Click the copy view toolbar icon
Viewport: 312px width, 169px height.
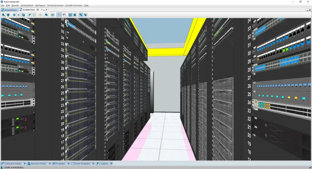23,15
